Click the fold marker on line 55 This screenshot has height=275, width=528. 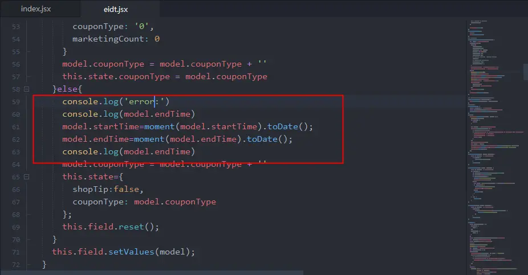29,52
